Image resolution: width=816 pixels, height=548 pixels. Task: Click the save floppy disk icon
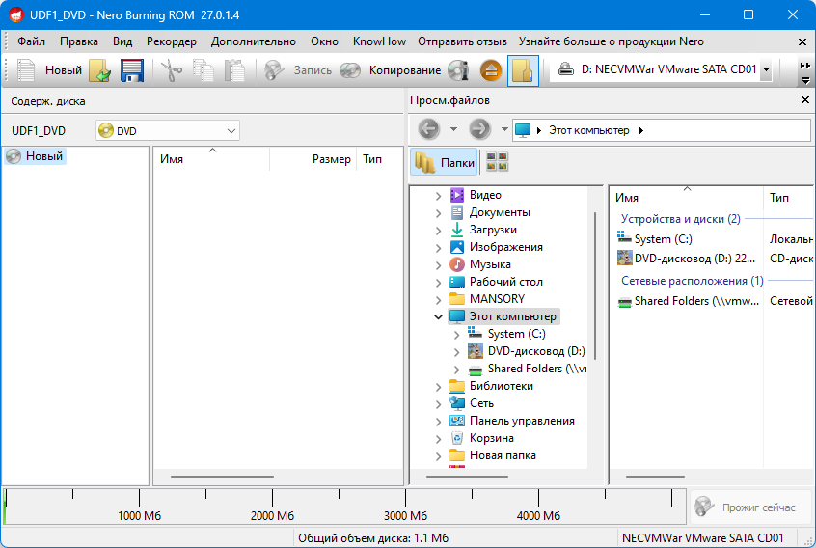(x=131, y=70)
